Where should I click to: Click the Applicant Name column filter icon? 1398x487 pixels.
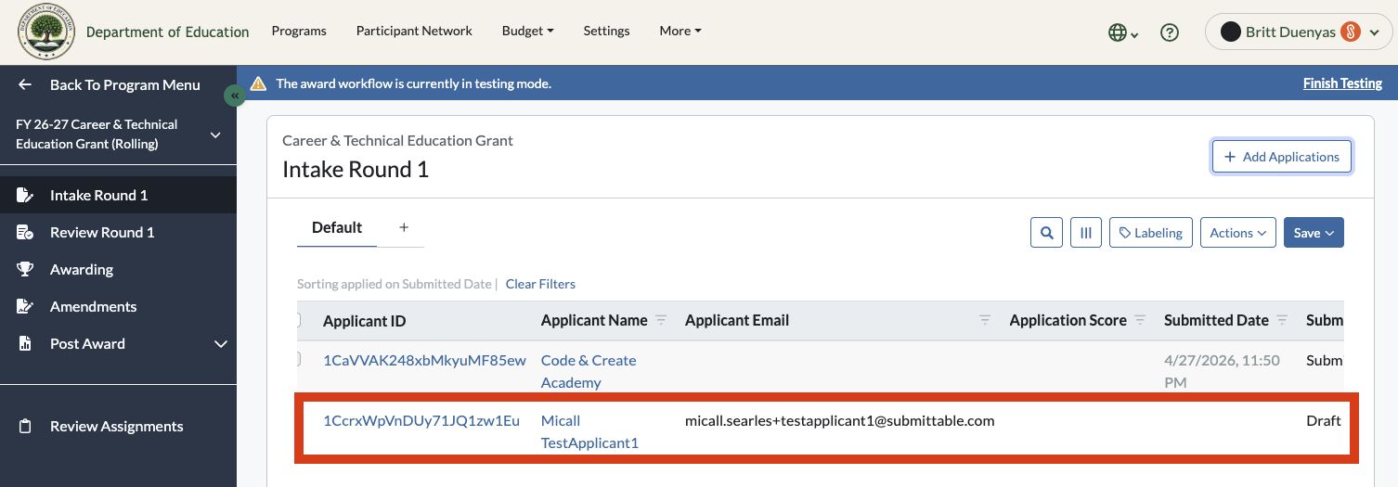coord(661,320)
